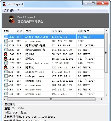Select 腾讯QQ辅助进程 in the 23.199.80.66 row

coord(35,45)
